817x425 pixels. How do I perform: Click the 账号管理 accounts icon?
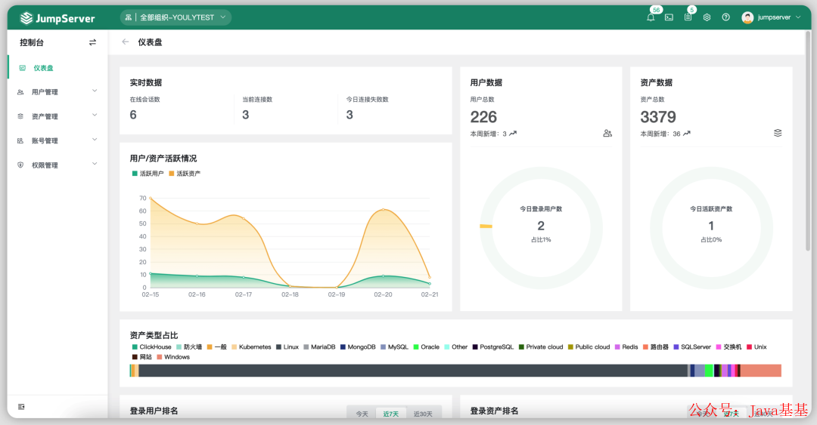[20, 140]
